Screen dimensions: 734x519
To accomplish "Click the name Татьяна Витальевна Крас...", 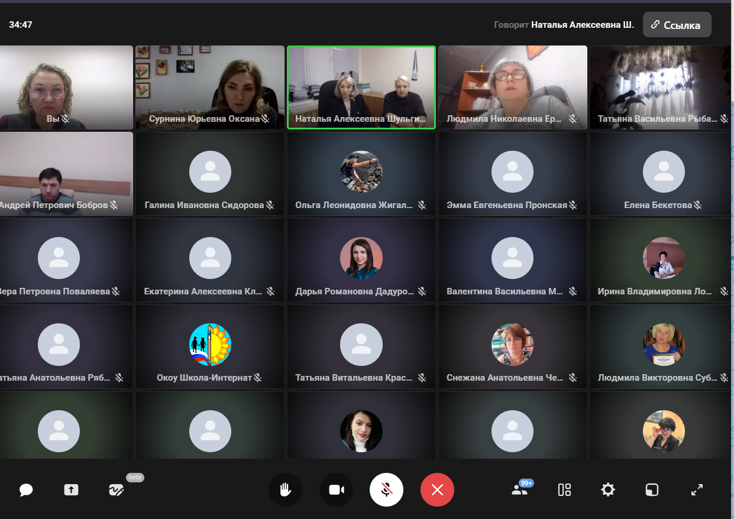I will click(354, 378).
